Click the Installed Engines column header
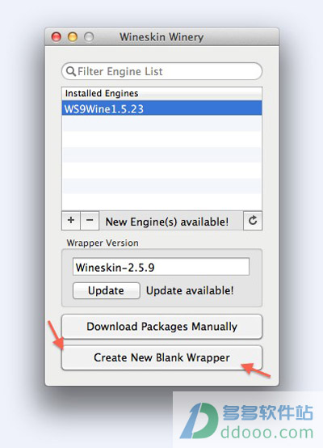This screenshot has height=448, width=323. pos(161,94)
